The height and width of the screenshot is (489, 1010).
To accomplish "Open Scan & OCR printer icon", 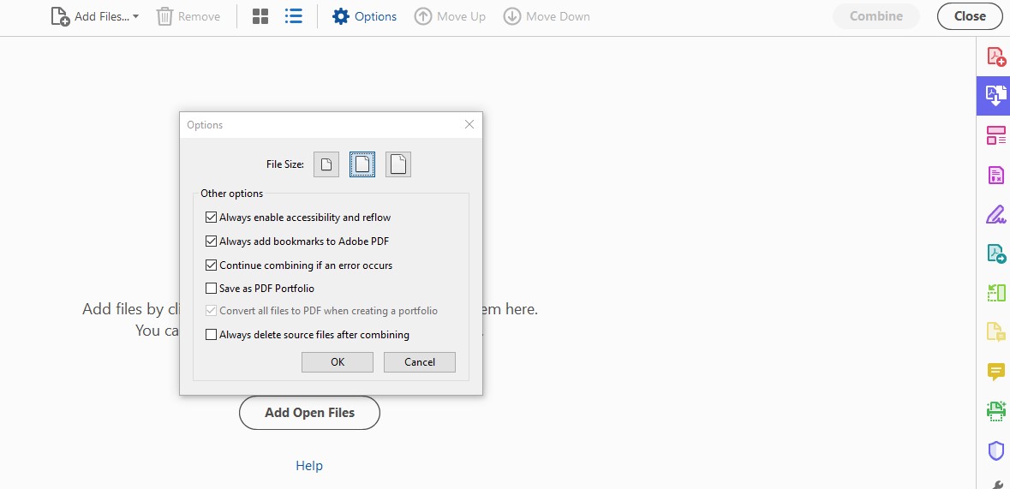I will pos(996,411).
